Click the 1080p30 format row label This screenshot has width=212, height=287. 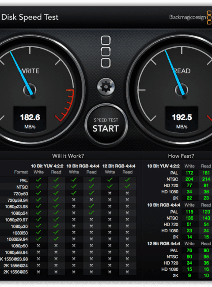coord(19,227)
